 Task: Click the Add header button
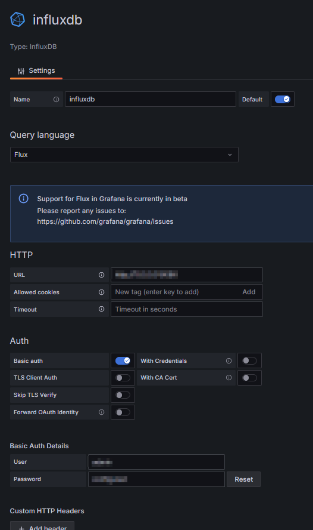click(x=42, y=526)
